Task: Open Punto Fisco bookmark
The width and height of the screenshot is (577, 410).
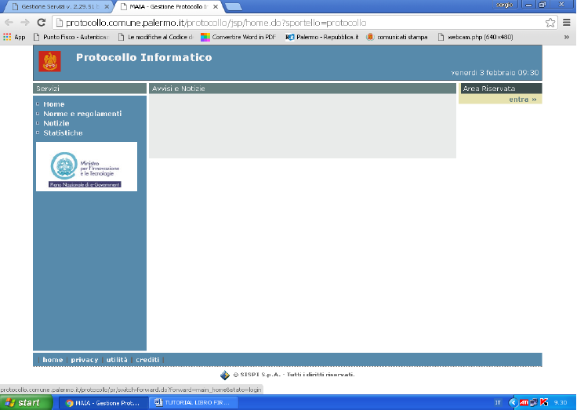Action: [71, 37]
